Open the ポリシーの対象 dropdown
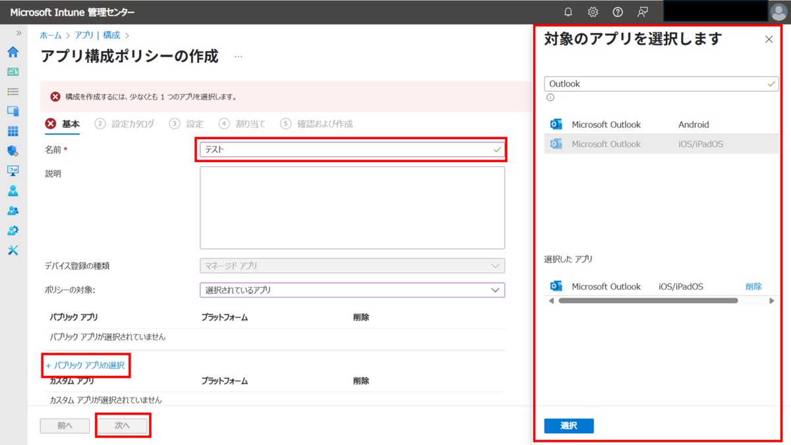Viewport: 791px width, 445px height. coord(352,290)
